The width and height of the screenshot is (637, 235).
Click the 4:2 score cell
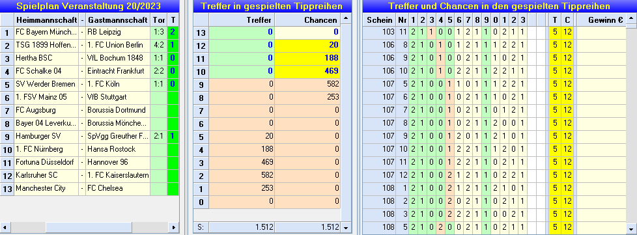pyautogui.click(x=158, y=45)
